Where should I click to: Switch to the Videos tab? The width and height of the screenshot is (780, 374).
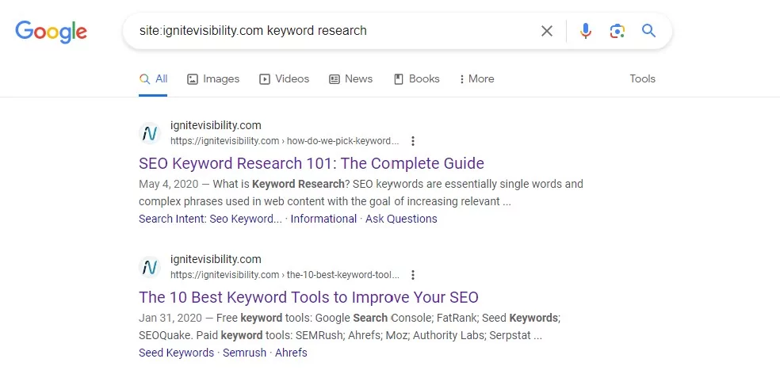tap(284, 78)
